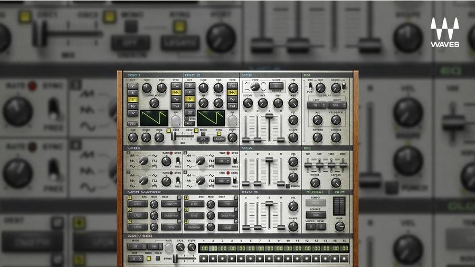Open LFO 3 time dropdown

coord(223,161)
